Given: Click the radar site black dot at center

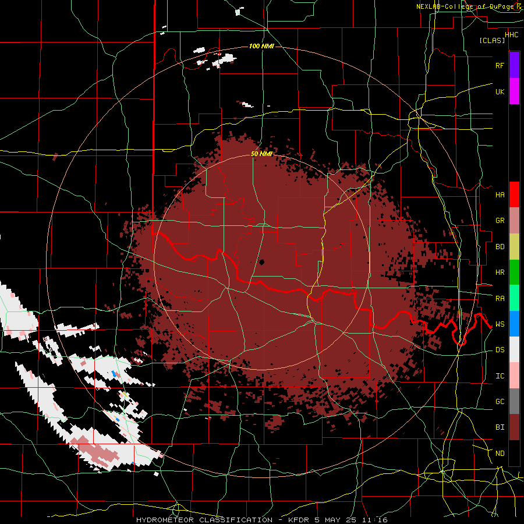Looking at the screenshot, I should 261,263.
